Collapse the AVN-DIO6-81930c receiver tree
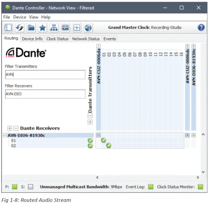The image size is (209, 207). coord(5,135)
